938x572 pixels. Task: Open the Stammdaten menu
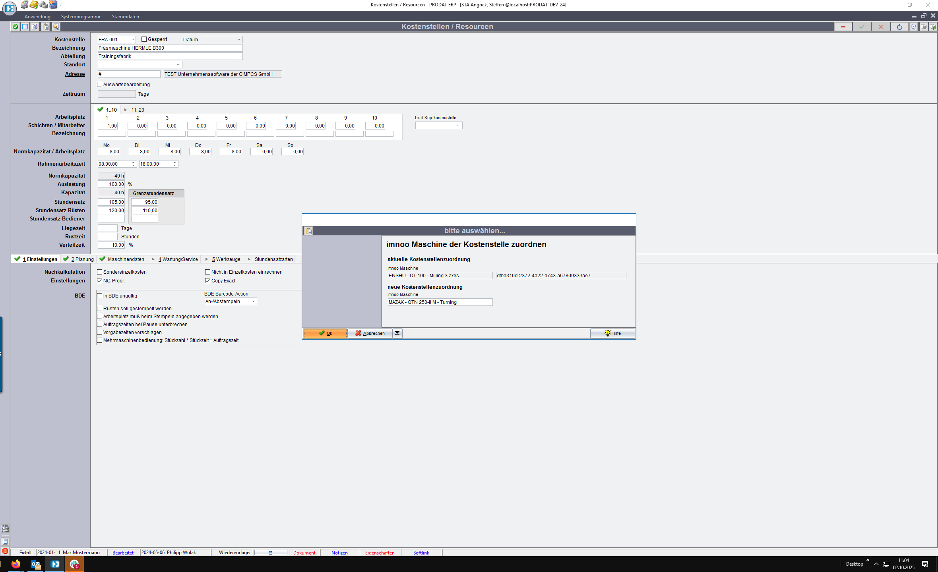125,17
